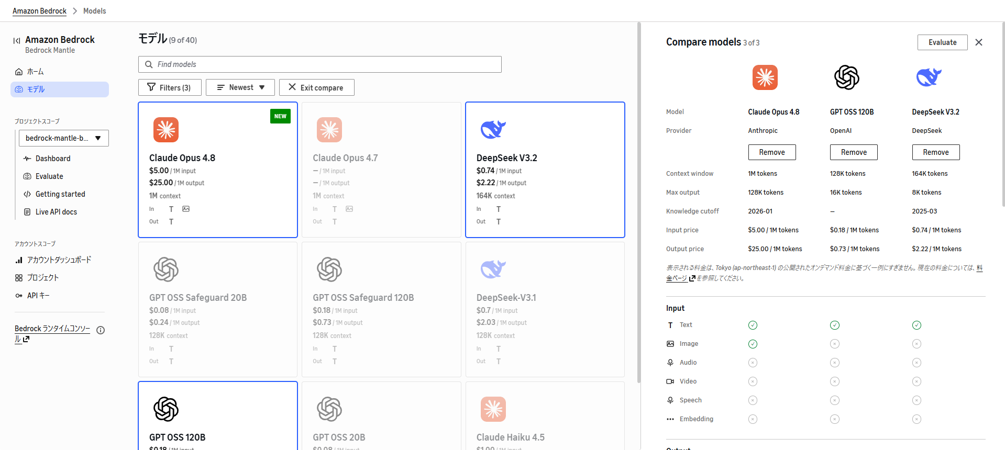Click the Image check for Claude Opus 4.8
The height and width of the screenshot is (450, 1005).
click(x=753, y=344)
